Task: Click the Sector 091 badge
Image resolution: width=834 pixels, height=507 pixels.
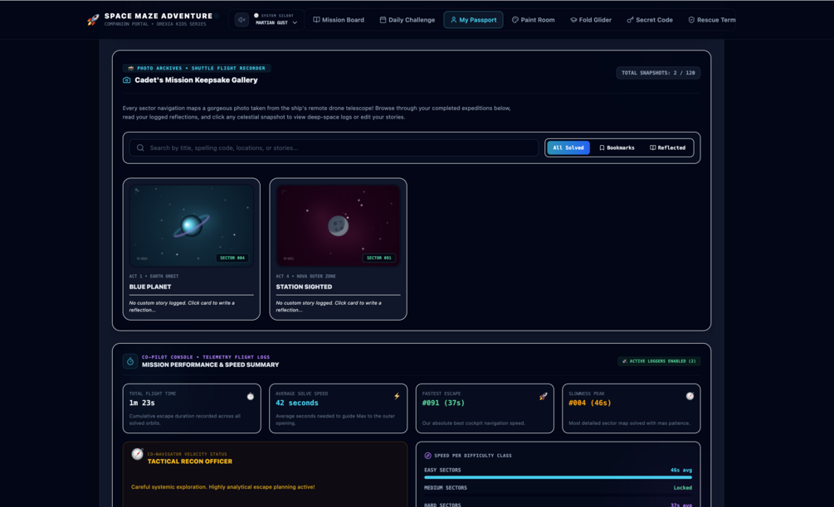Action: [x=378, y=258]
